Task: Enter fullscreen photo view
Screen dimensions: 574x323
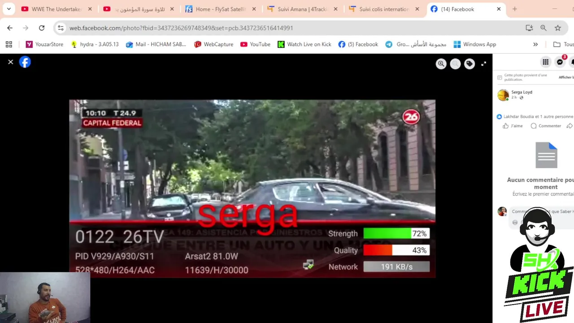Action: [483, 64]
